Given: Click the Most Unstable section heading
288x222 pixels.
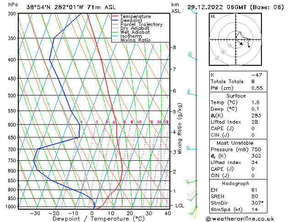Looking at the screenshot, I should tap(235, 143).
